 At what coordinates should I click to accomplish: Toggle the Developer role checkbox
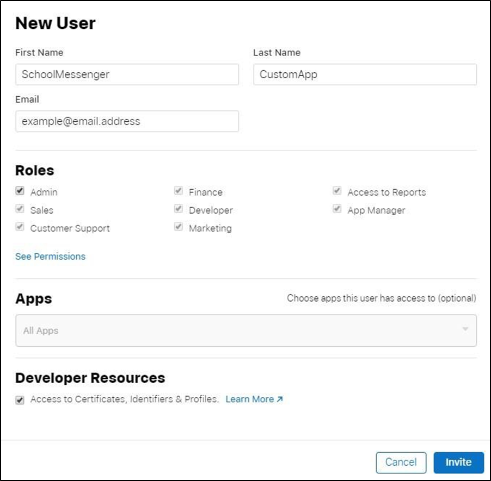click(x=178, y=209)
